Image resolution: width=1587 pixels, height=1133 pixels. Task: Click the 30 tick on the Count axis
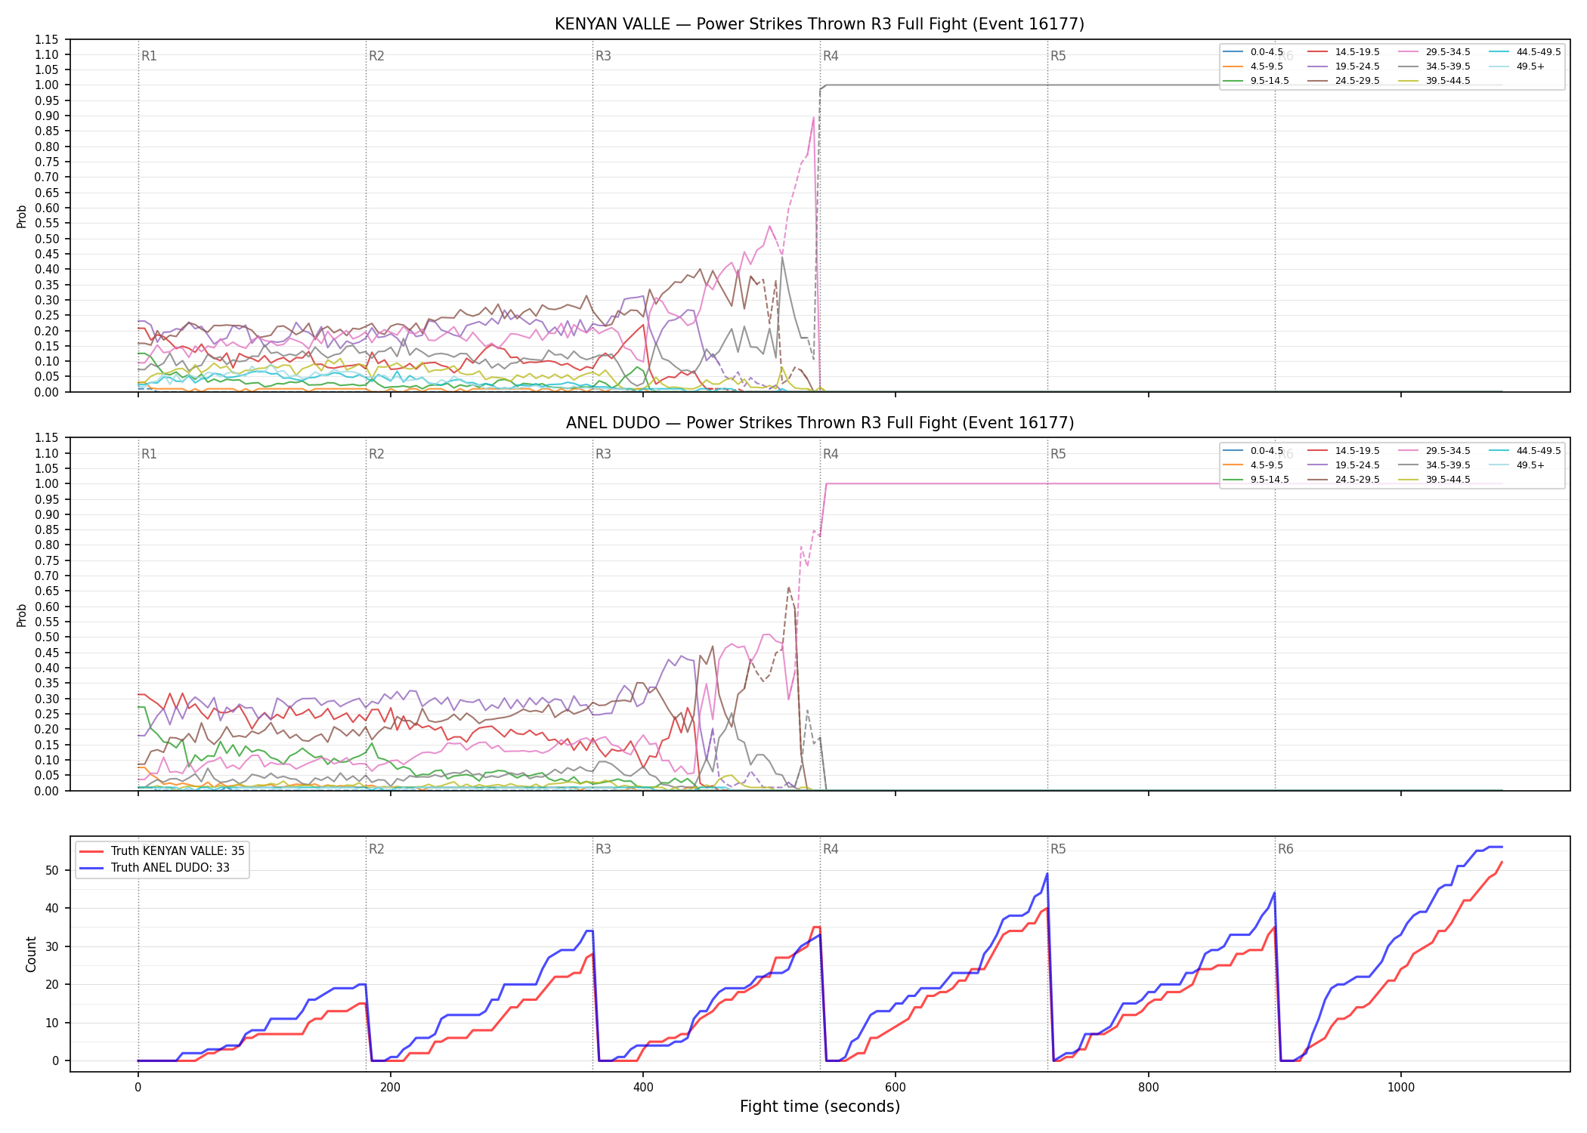[x=52, y=946]
